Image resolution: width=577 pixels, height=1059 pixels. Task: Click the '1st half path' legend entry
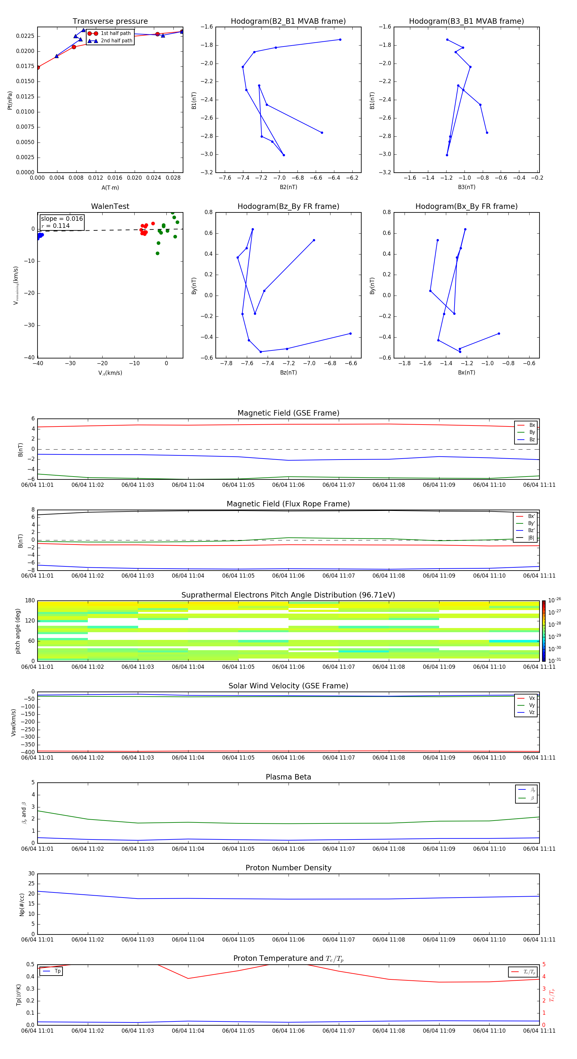110,33
